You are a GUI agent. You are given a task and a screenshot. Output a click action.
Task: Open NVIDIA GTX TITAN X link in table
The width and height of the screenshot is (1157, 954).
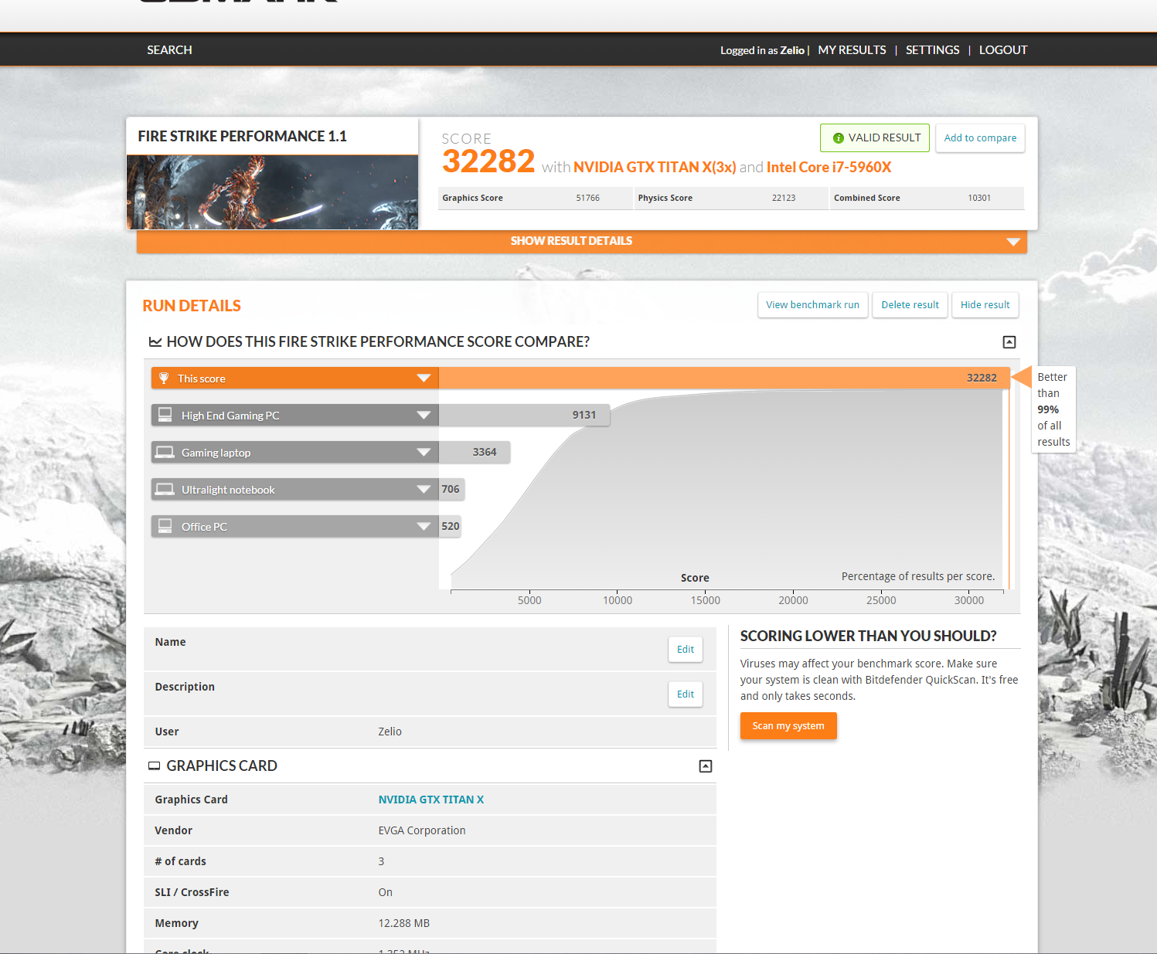point(431,800)
